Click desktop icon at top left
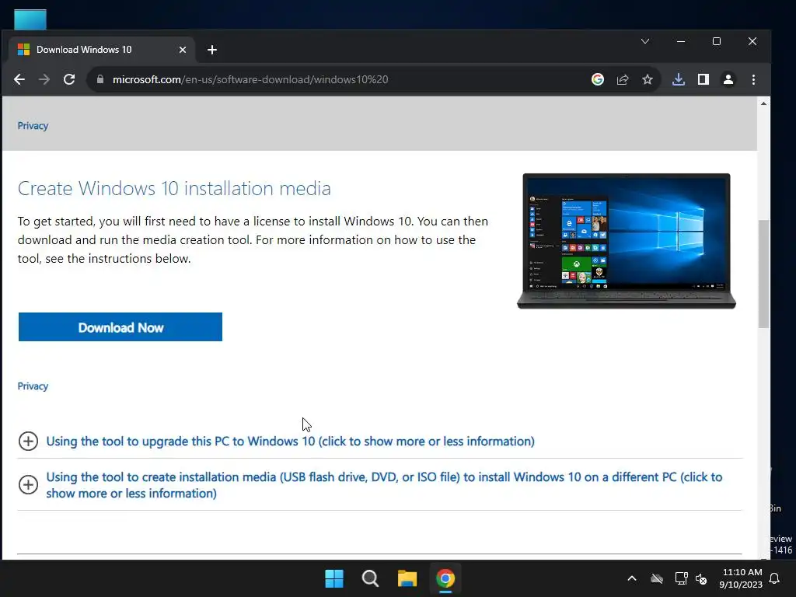796x597 pixels. (30, 19)
